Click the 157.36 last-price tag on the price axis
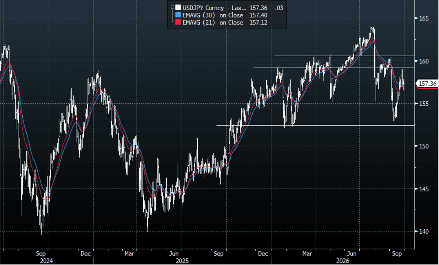This screenshot has height=265, width=439. [427, 84]
